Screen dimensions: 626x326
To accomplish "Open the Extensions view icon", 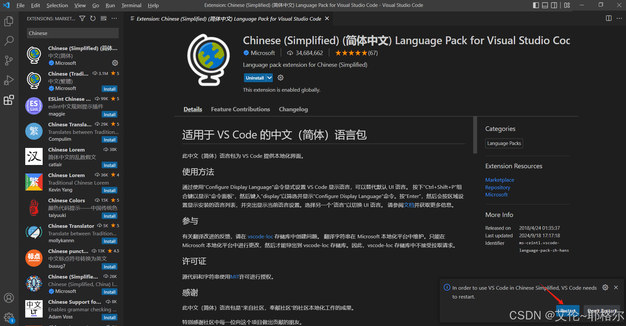I will [x=9, y=100].
